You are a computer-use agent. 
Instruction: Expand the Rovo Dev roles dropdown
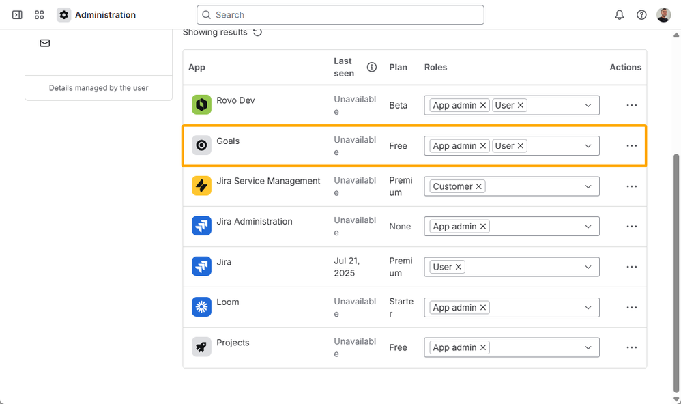(x=588, y=105)
